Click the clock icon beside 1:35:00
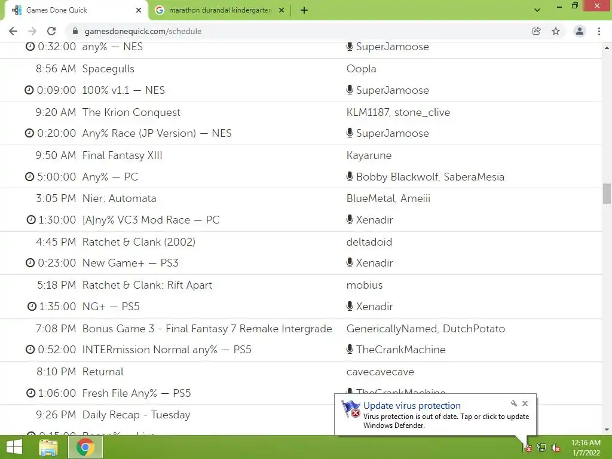Screen dimensions: 612x459 pyautogui.click(x=32, y=307)
